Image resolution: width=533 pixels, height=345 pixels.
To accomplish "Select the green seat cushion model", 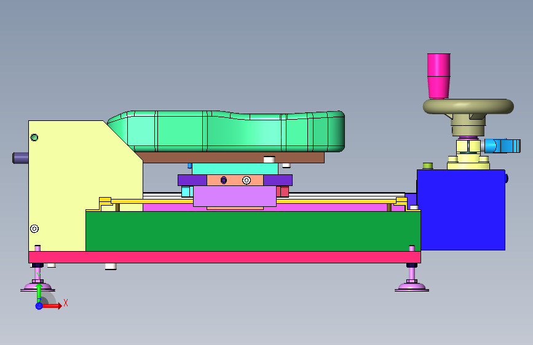I will (x=226, y=131).
